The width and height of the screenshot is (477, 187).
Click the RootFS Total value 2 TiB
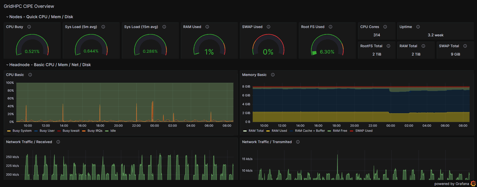coord(377,54)
